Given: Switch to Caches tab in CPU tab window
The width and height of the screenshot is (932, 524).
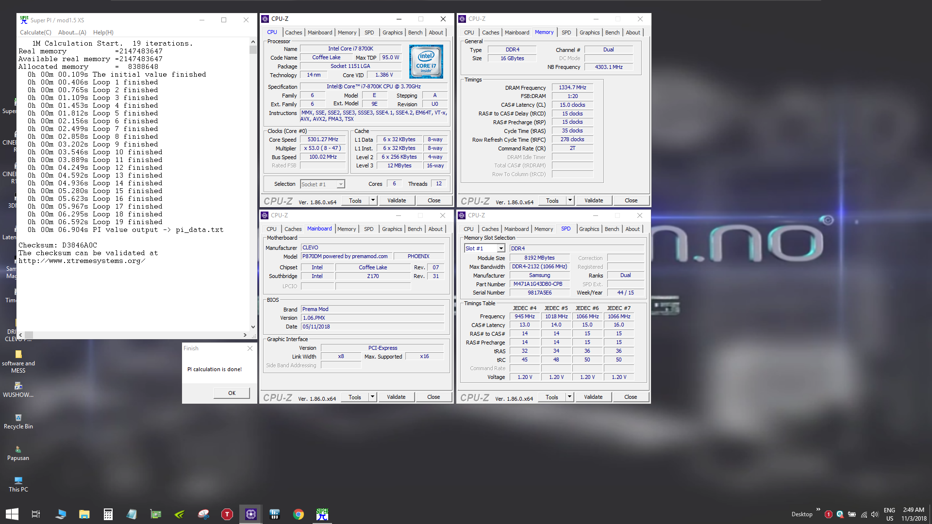Looking at the screenshot, I should click(x=293, y=33).
